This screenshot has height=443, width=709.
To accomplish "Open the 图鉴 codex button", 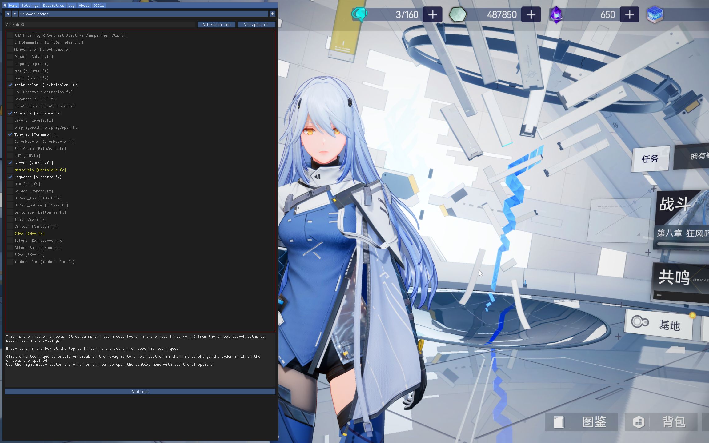I will click(x=581, y=422).
